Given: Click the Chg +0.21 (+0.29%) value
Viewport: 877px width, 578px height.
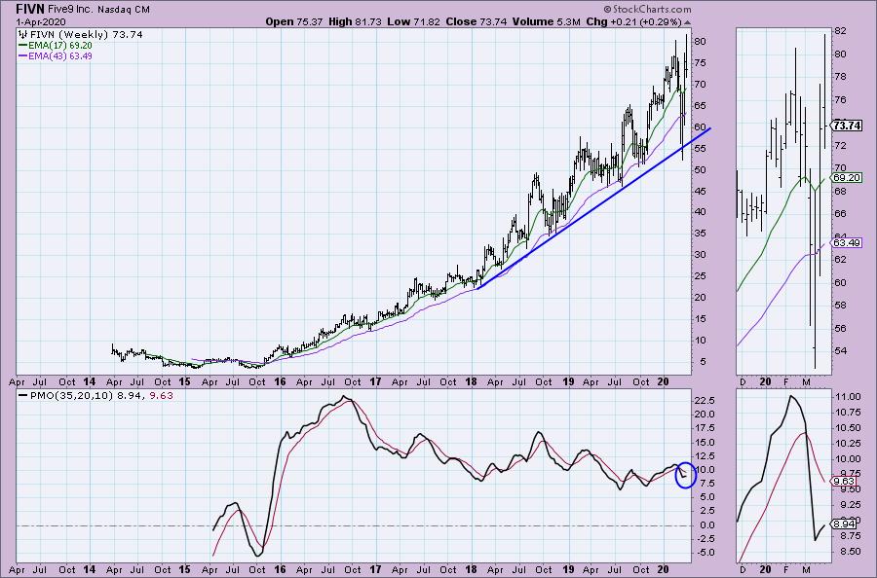Looking at the screenshot, I should point(633,21).
